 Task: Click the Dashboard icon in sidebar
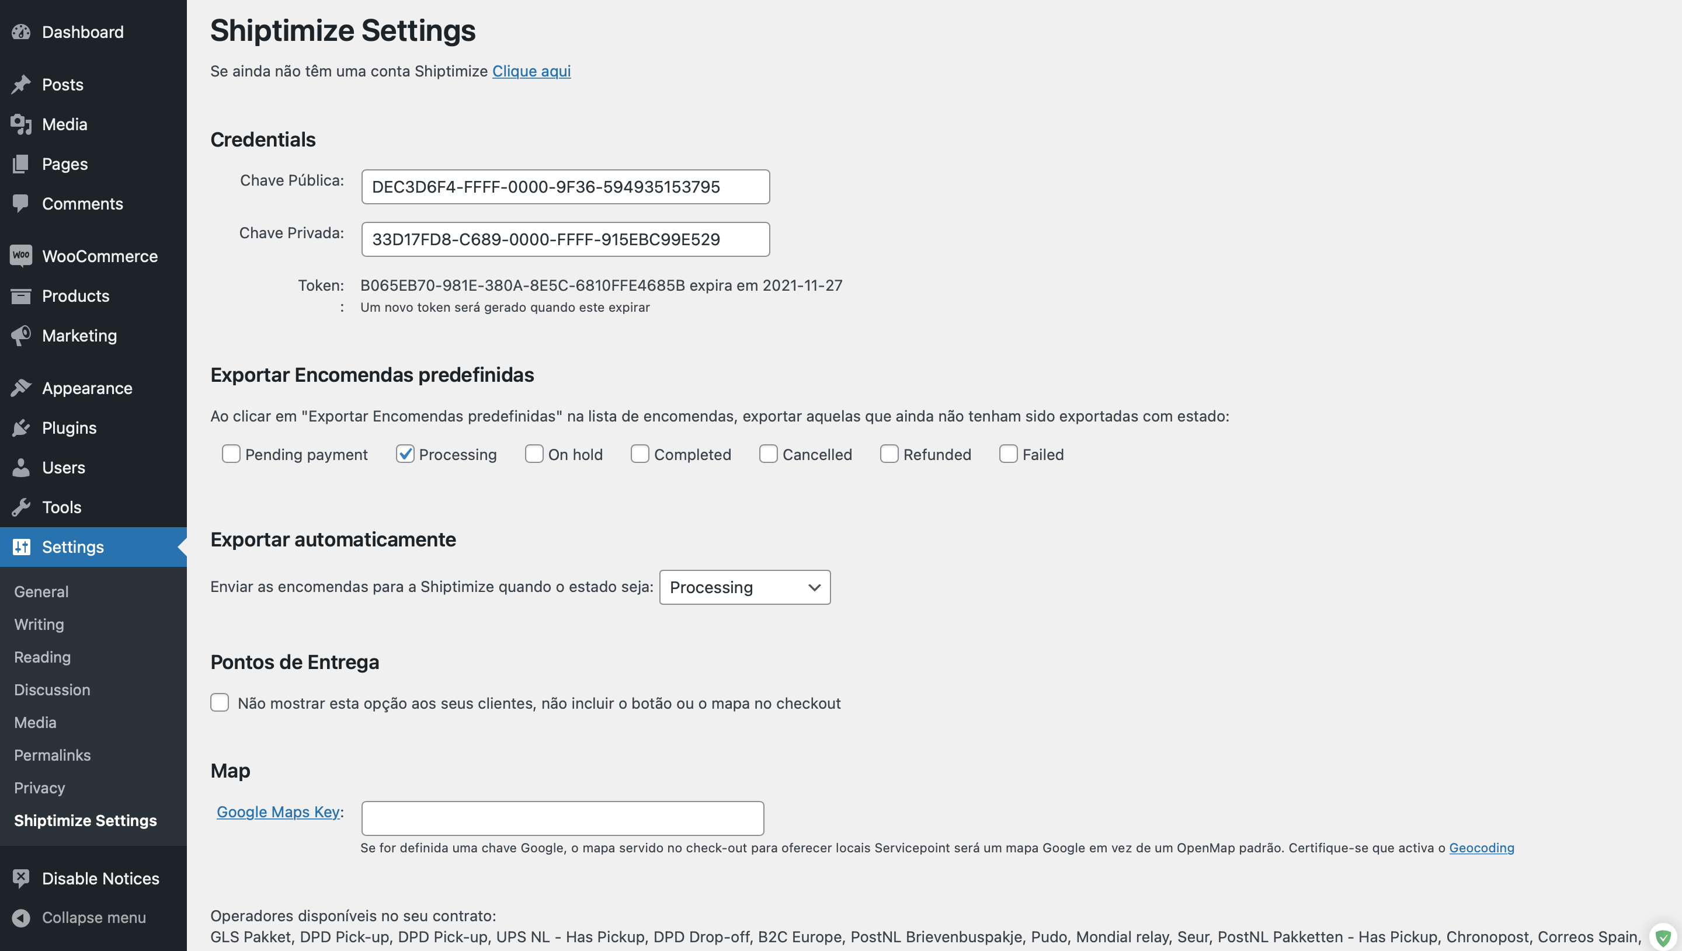21,31
